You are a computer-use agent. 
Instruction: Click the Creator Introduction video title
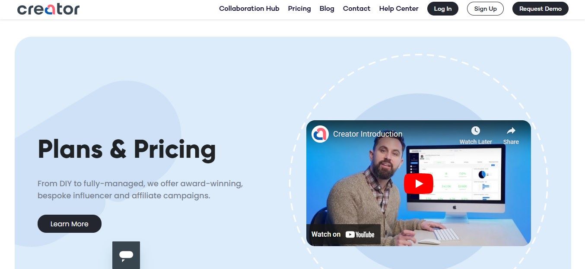tap(368, 134)
